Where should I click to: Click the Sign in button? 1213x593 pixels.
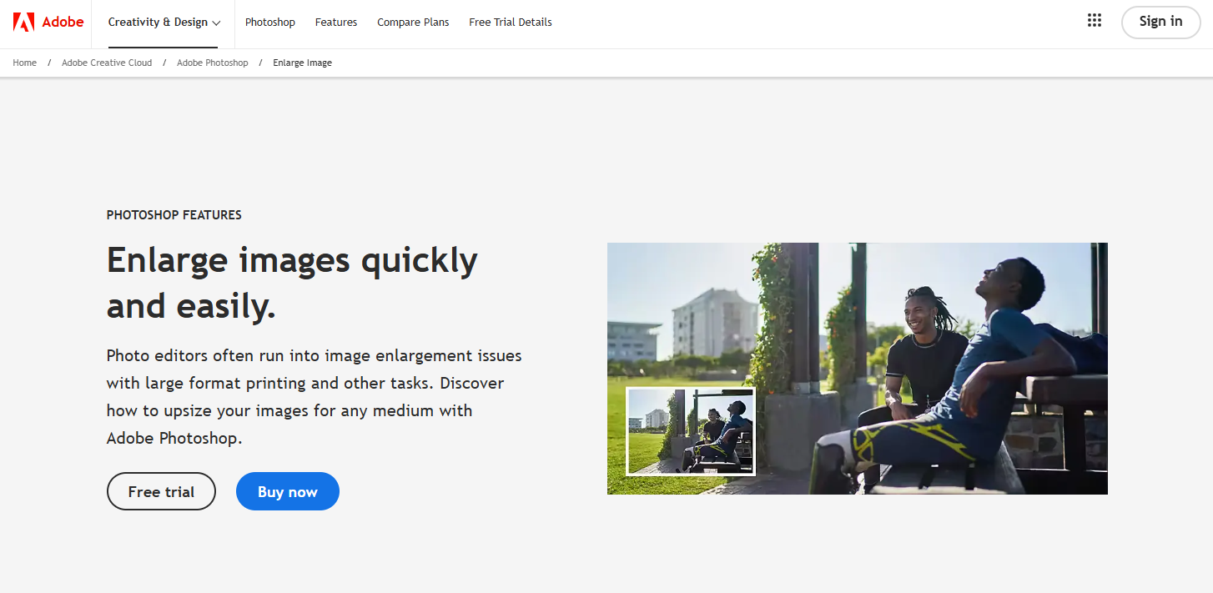[1160, 22]
